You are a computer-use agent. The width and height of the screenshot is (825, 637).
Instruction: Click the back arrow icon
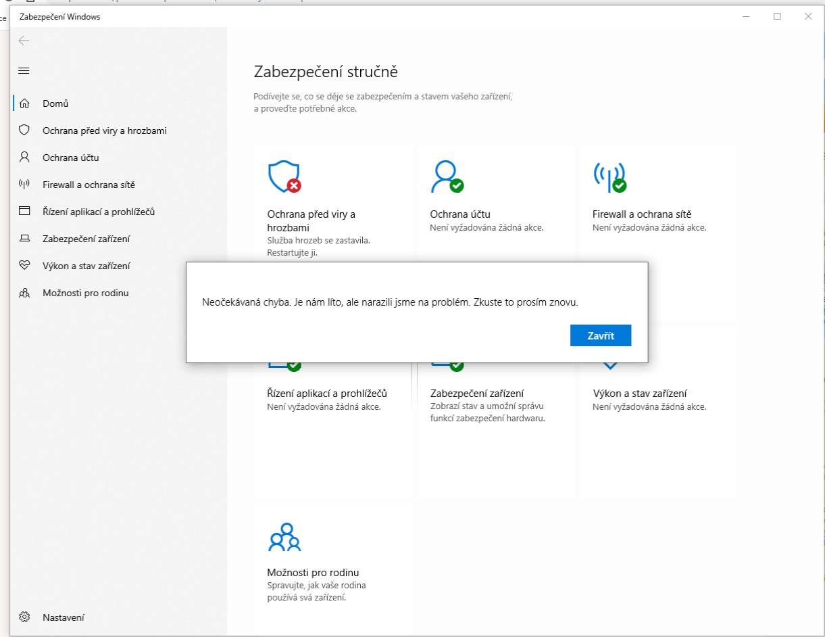24,41
